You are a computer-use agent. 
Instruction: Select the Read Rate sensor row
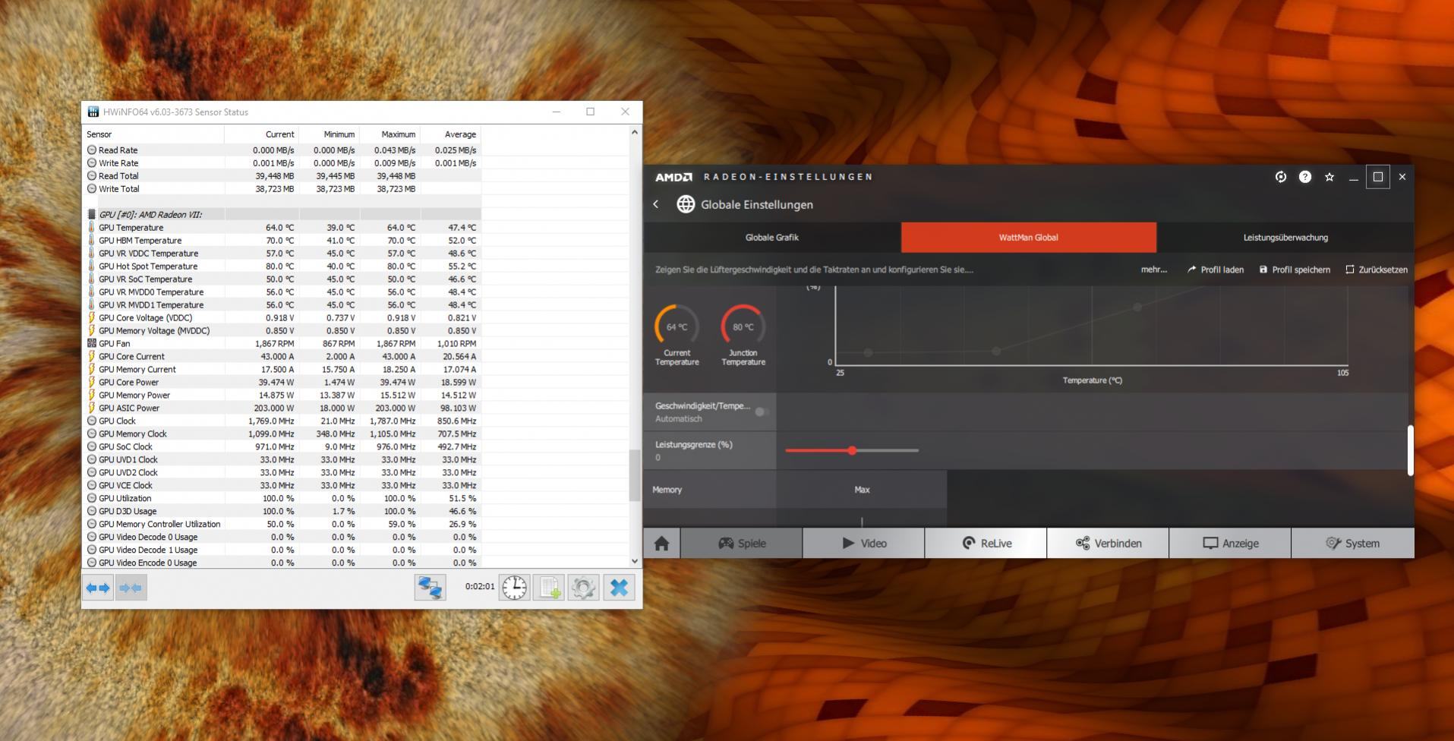point(282,150)
